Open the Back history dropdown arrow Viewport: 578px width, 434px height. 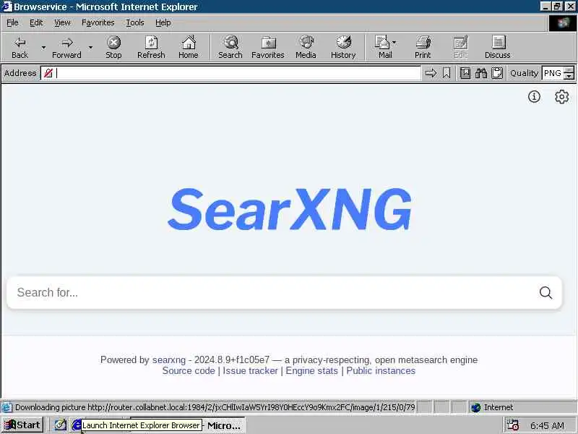pyautogui.click(x=43, y=47)
